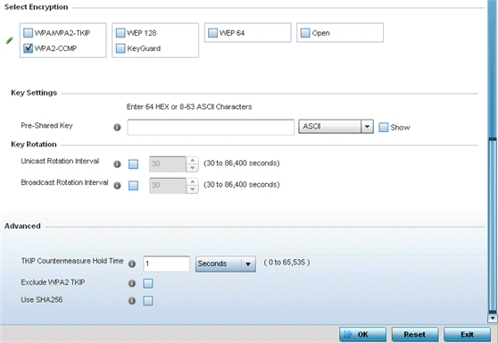The width and height of the screenshot is (498, 343).
Task: Increase Broadcast Rotation Interval with up arrow
Action: [x=193, y=182]
